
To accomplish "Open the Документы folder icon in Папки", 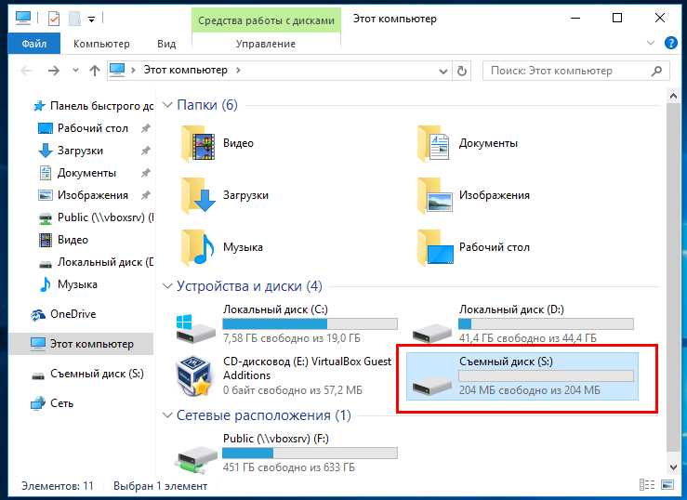I will pyautogui.click(x=433, y=143).
